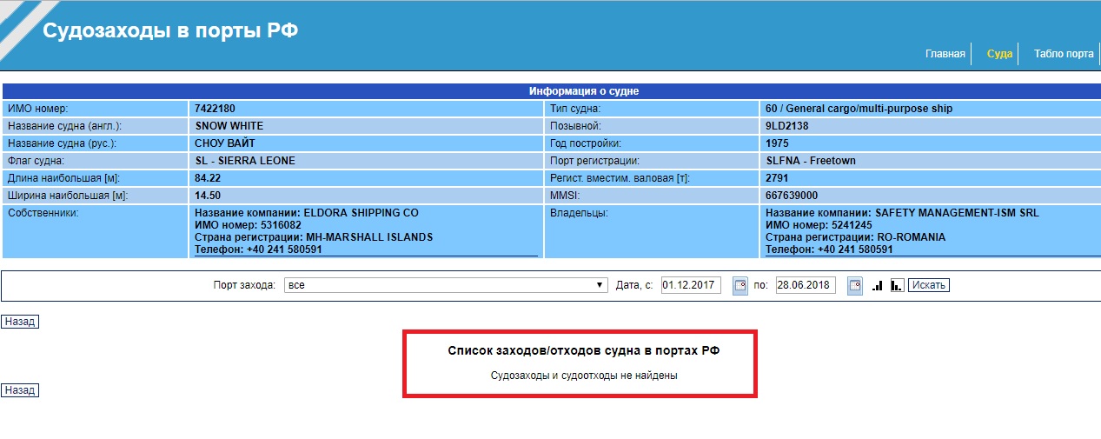
Task: Click the descending sort bars icon
Action: pyautogui.click(x=897, y=285)
